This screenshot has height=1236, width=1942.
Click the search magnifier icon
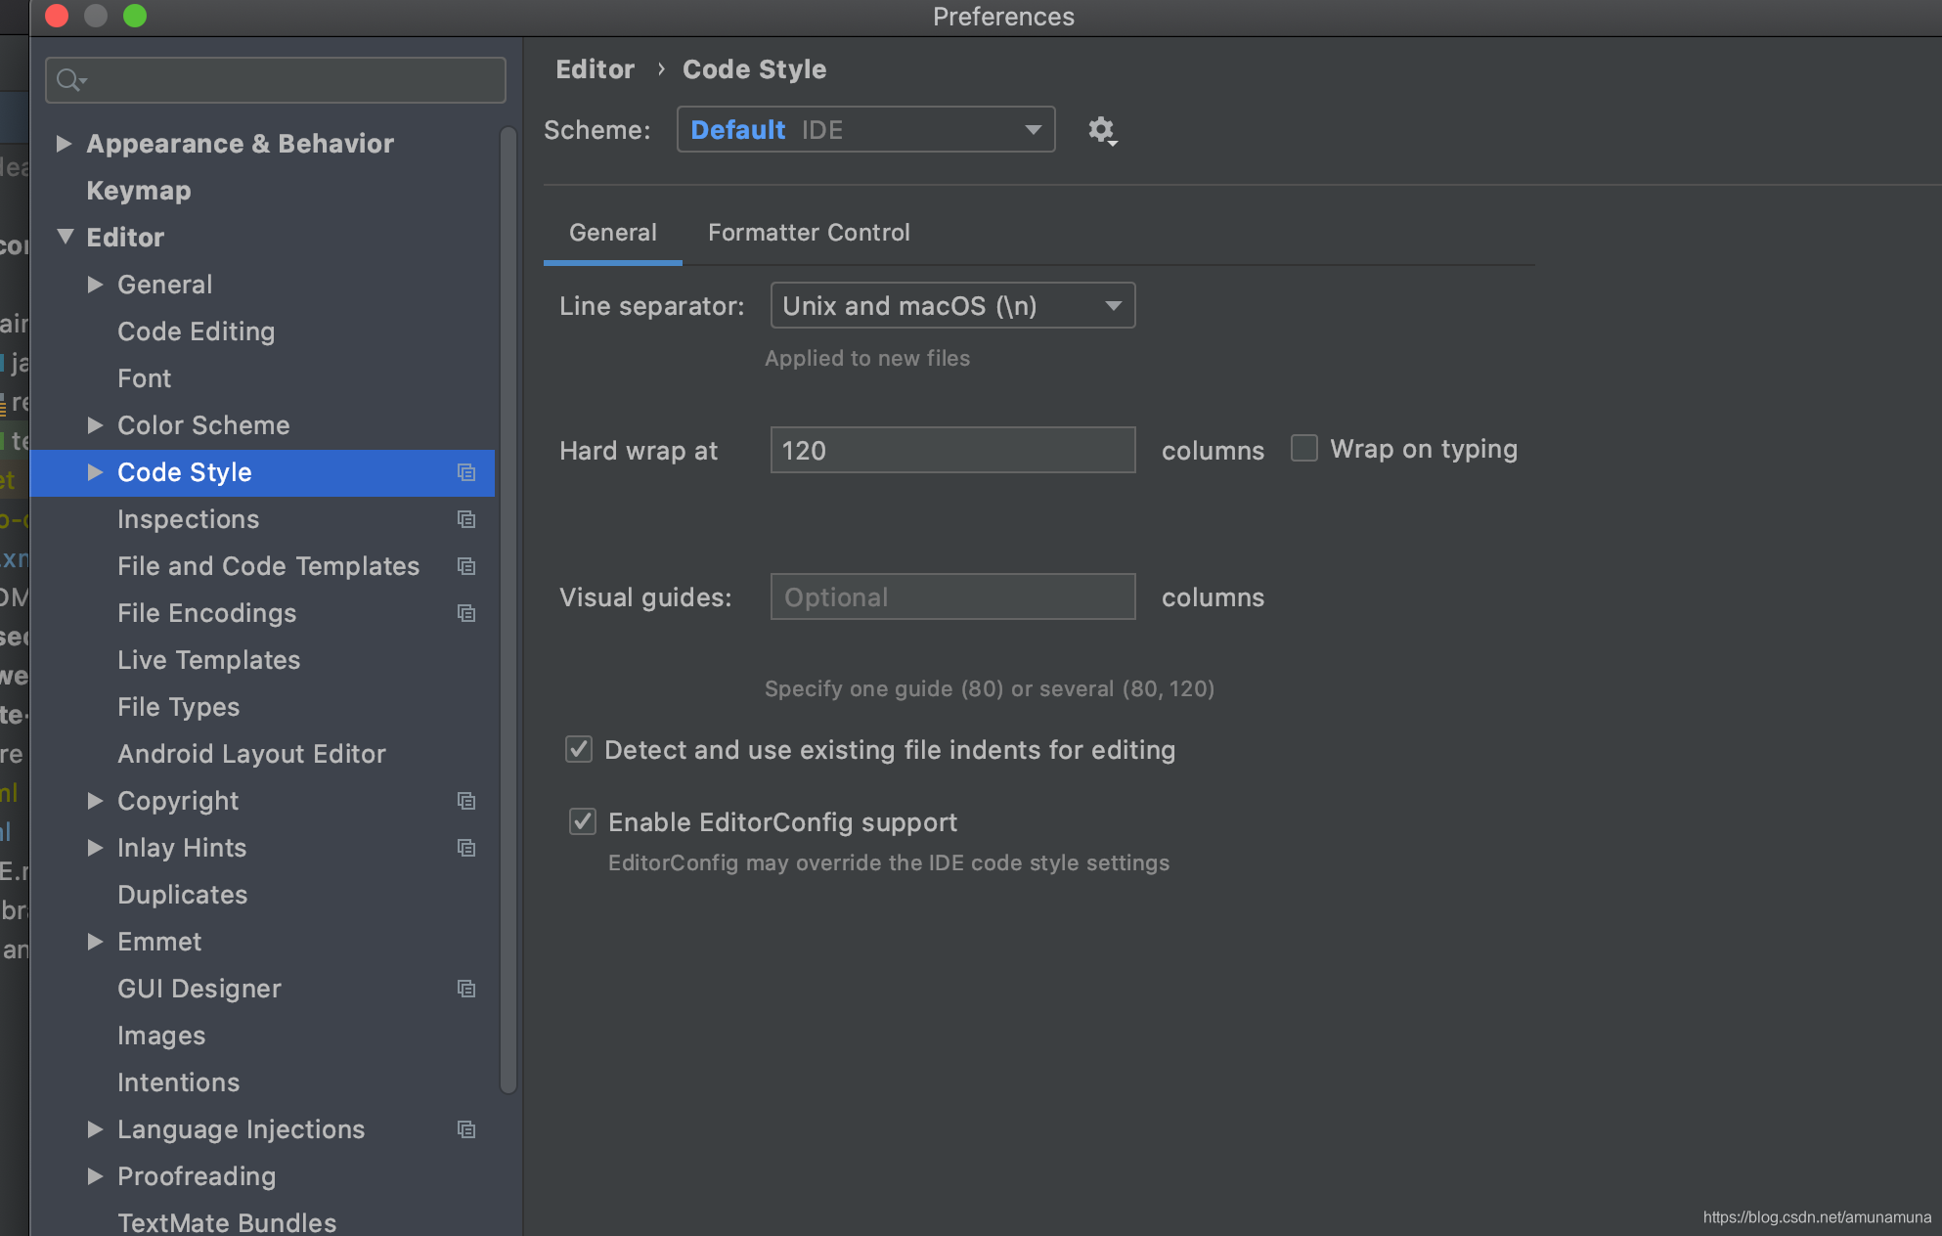click(70, 80)
